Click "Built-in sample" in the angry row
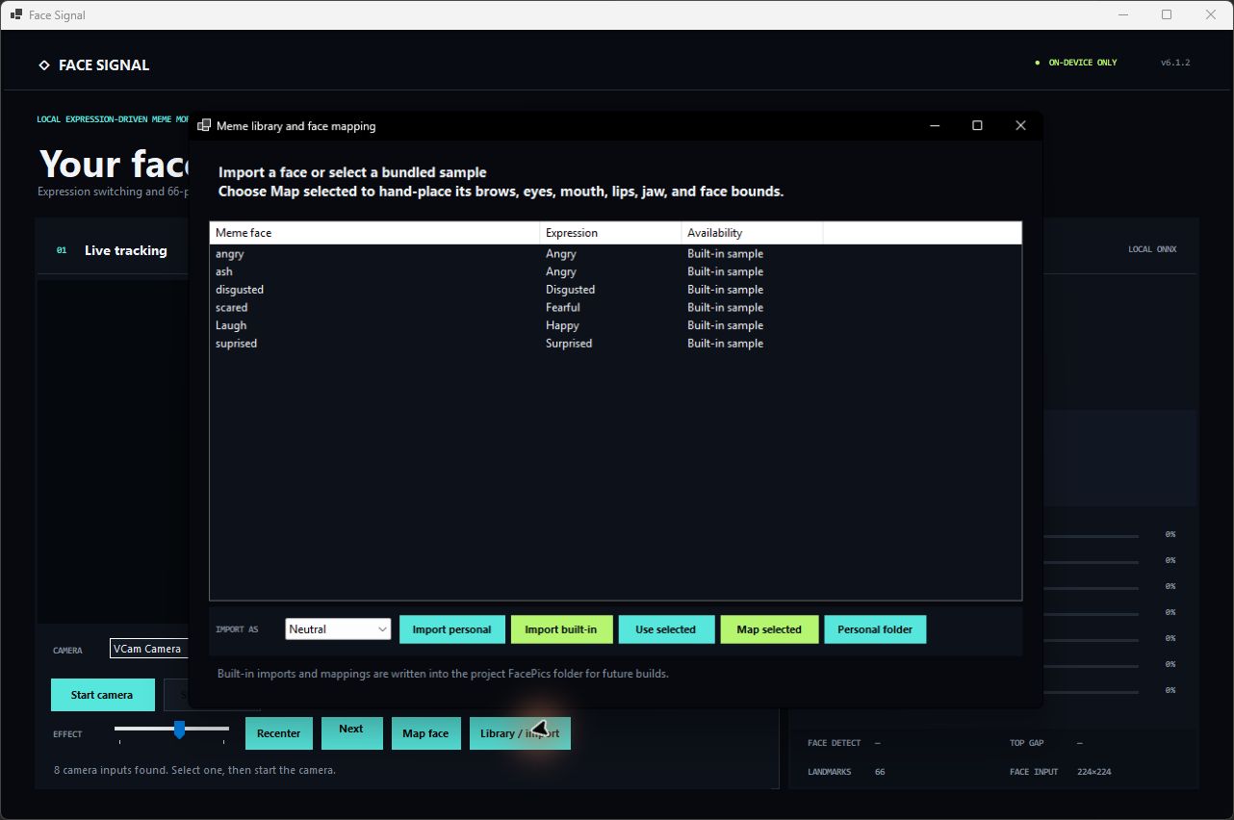Screen dimensions: 1234x820 pos(725,254)
